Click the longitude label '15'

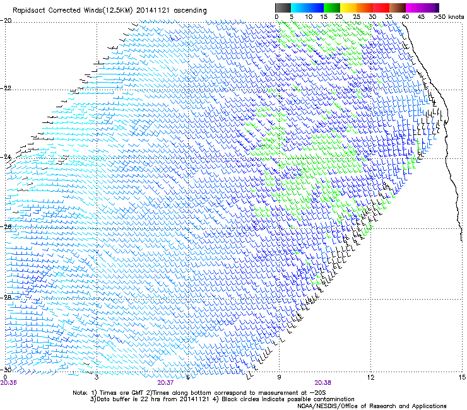click(462, 377)
